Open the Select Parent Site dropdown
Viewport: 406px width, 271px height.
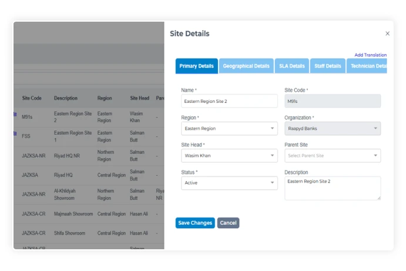[333, 156]
